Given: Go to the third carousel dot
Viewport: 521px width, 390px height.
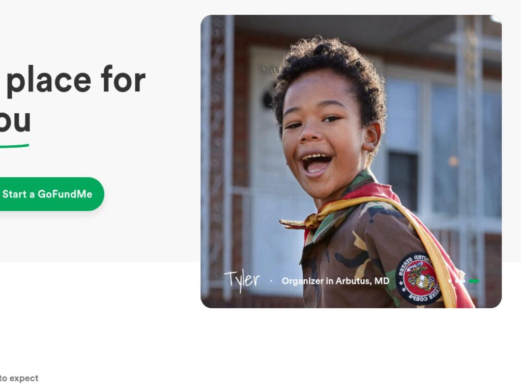Looking at the screenshot, I should click(463, 281).
